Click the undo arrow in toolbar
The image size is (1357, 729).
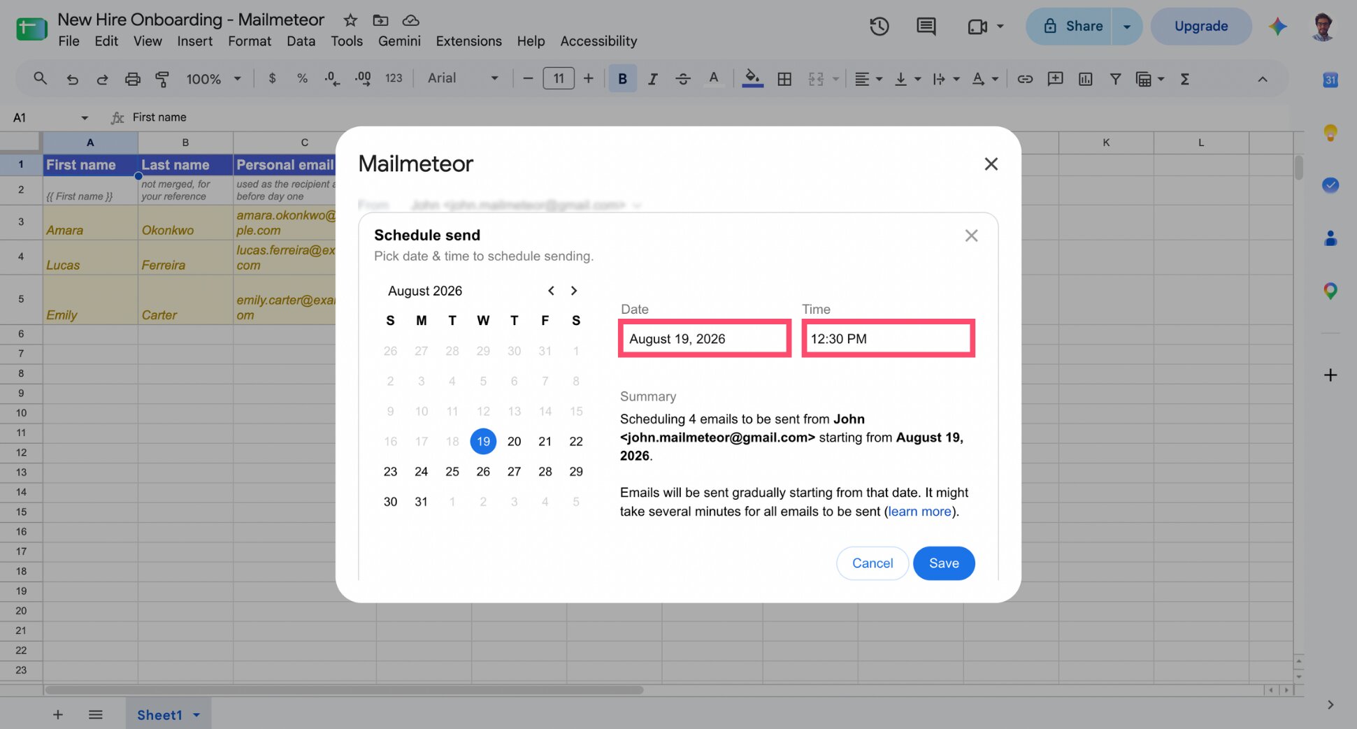72,79
